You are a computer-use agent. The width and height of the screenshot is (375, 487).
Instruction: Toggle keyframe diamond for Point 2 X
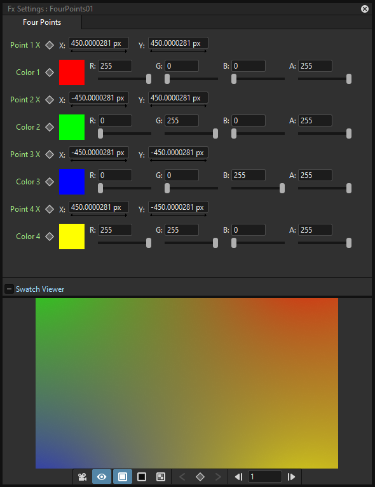[x=50, y=100]
